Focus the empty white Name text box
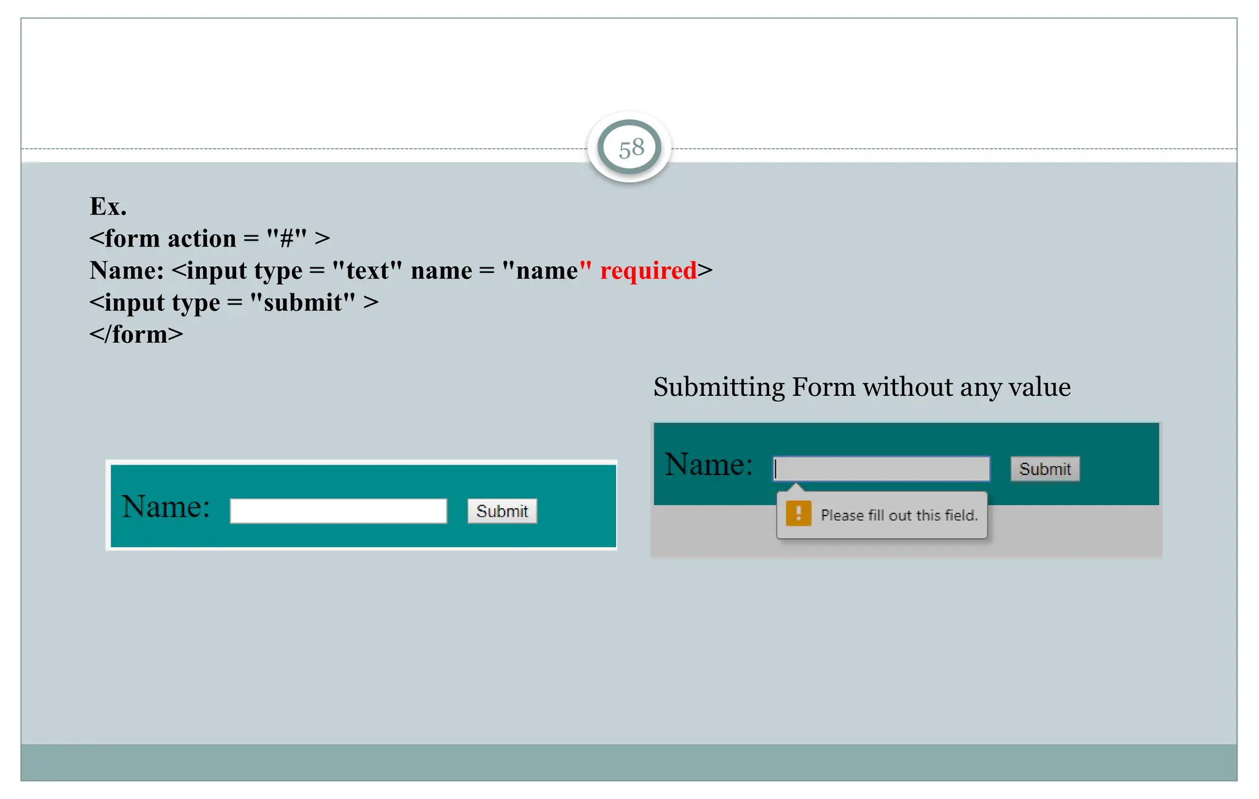The image size is (1259, 799). (x=338, y=511)
